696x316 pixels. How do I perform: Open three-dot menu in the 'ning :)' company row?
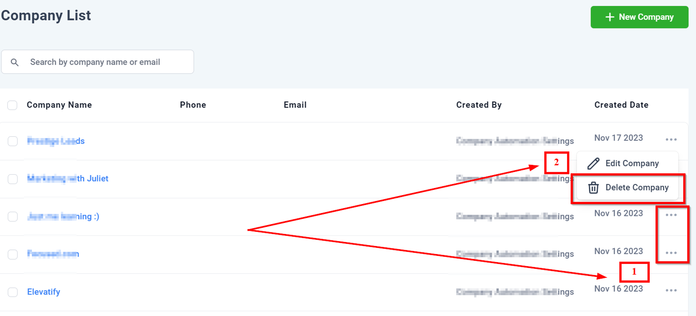click(x=671, y=215)
